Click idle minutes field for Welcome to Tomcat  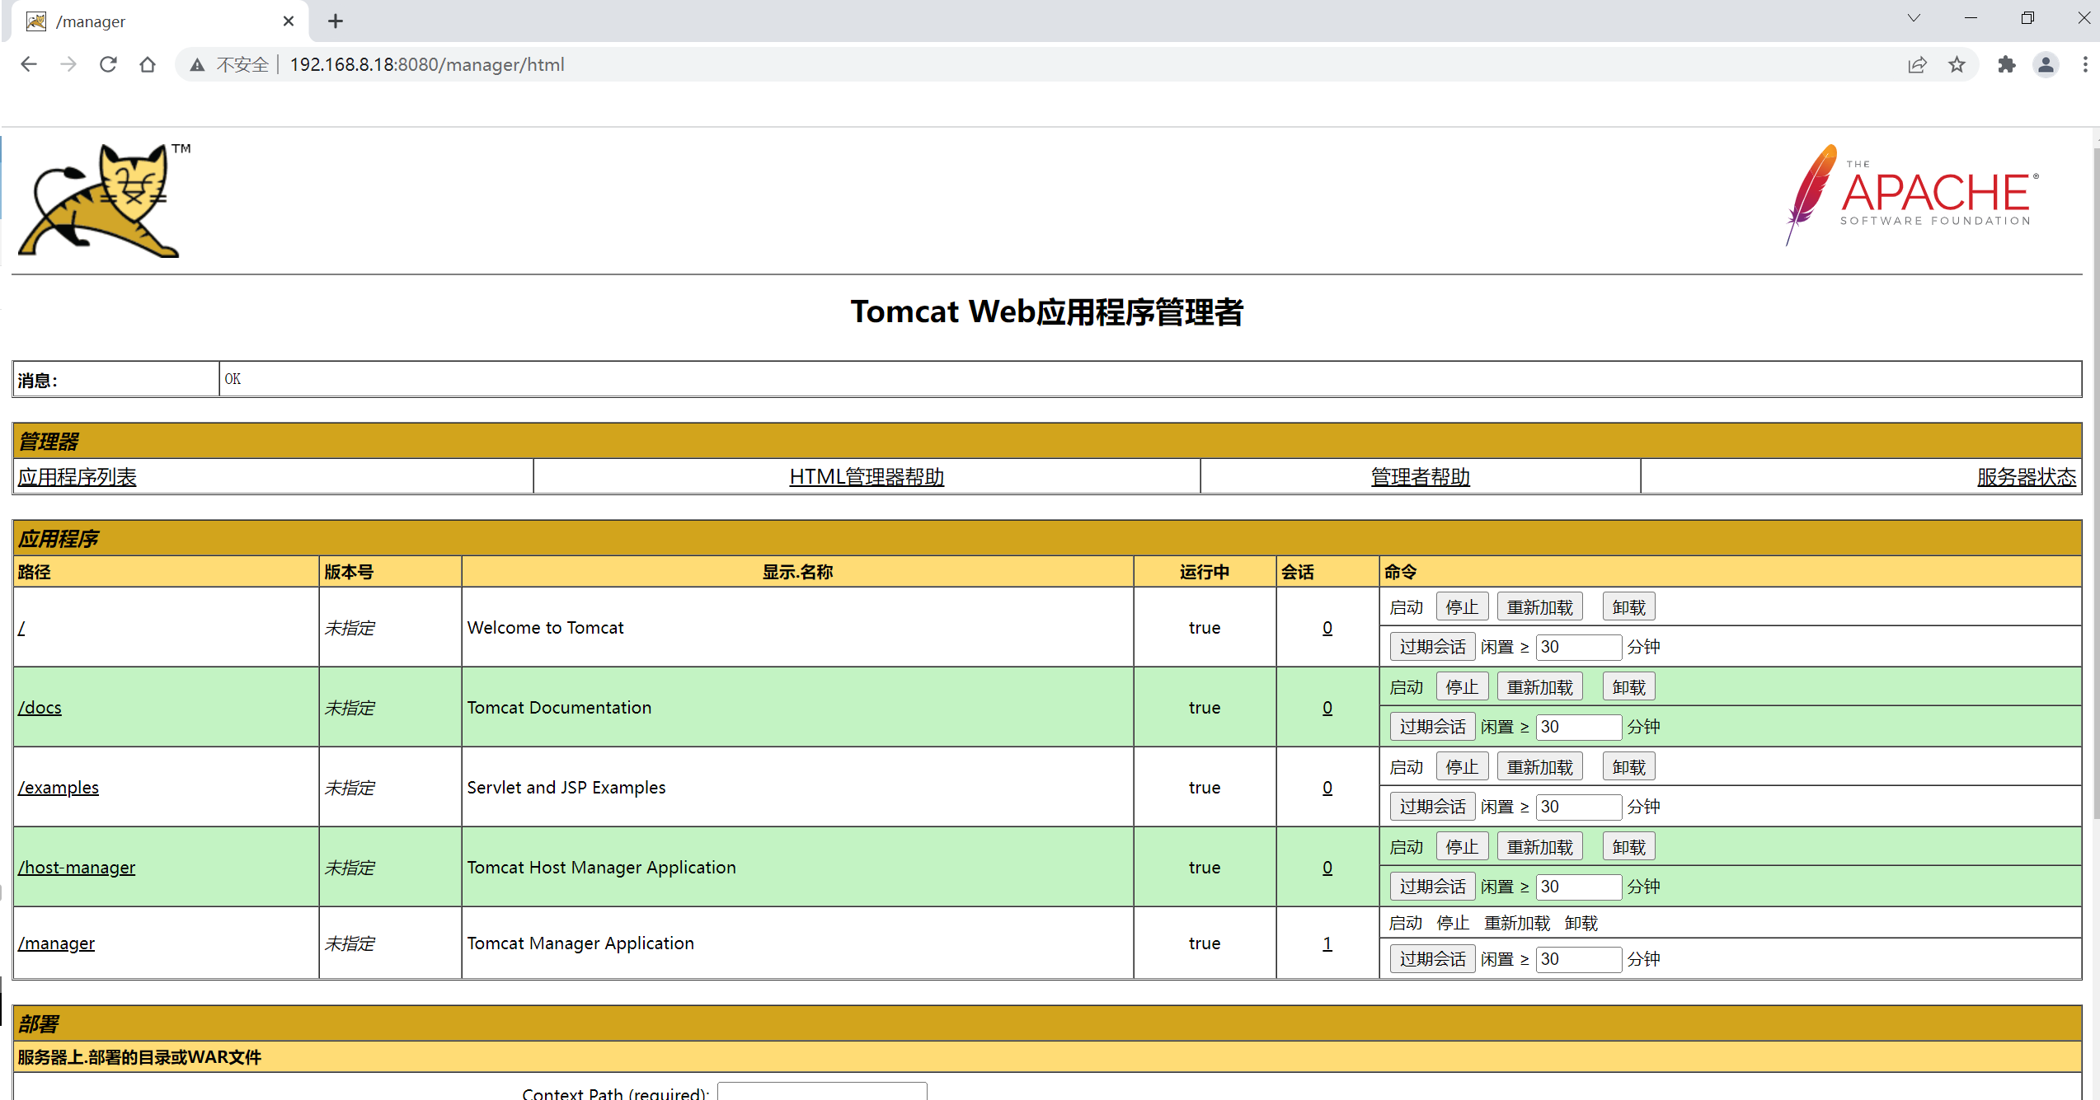(x=1578, y=647)
